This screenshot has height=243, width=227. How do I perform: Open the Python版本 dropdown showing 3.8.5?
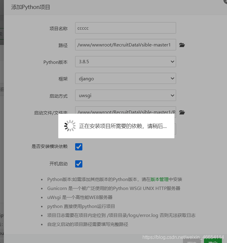point(125,62)
